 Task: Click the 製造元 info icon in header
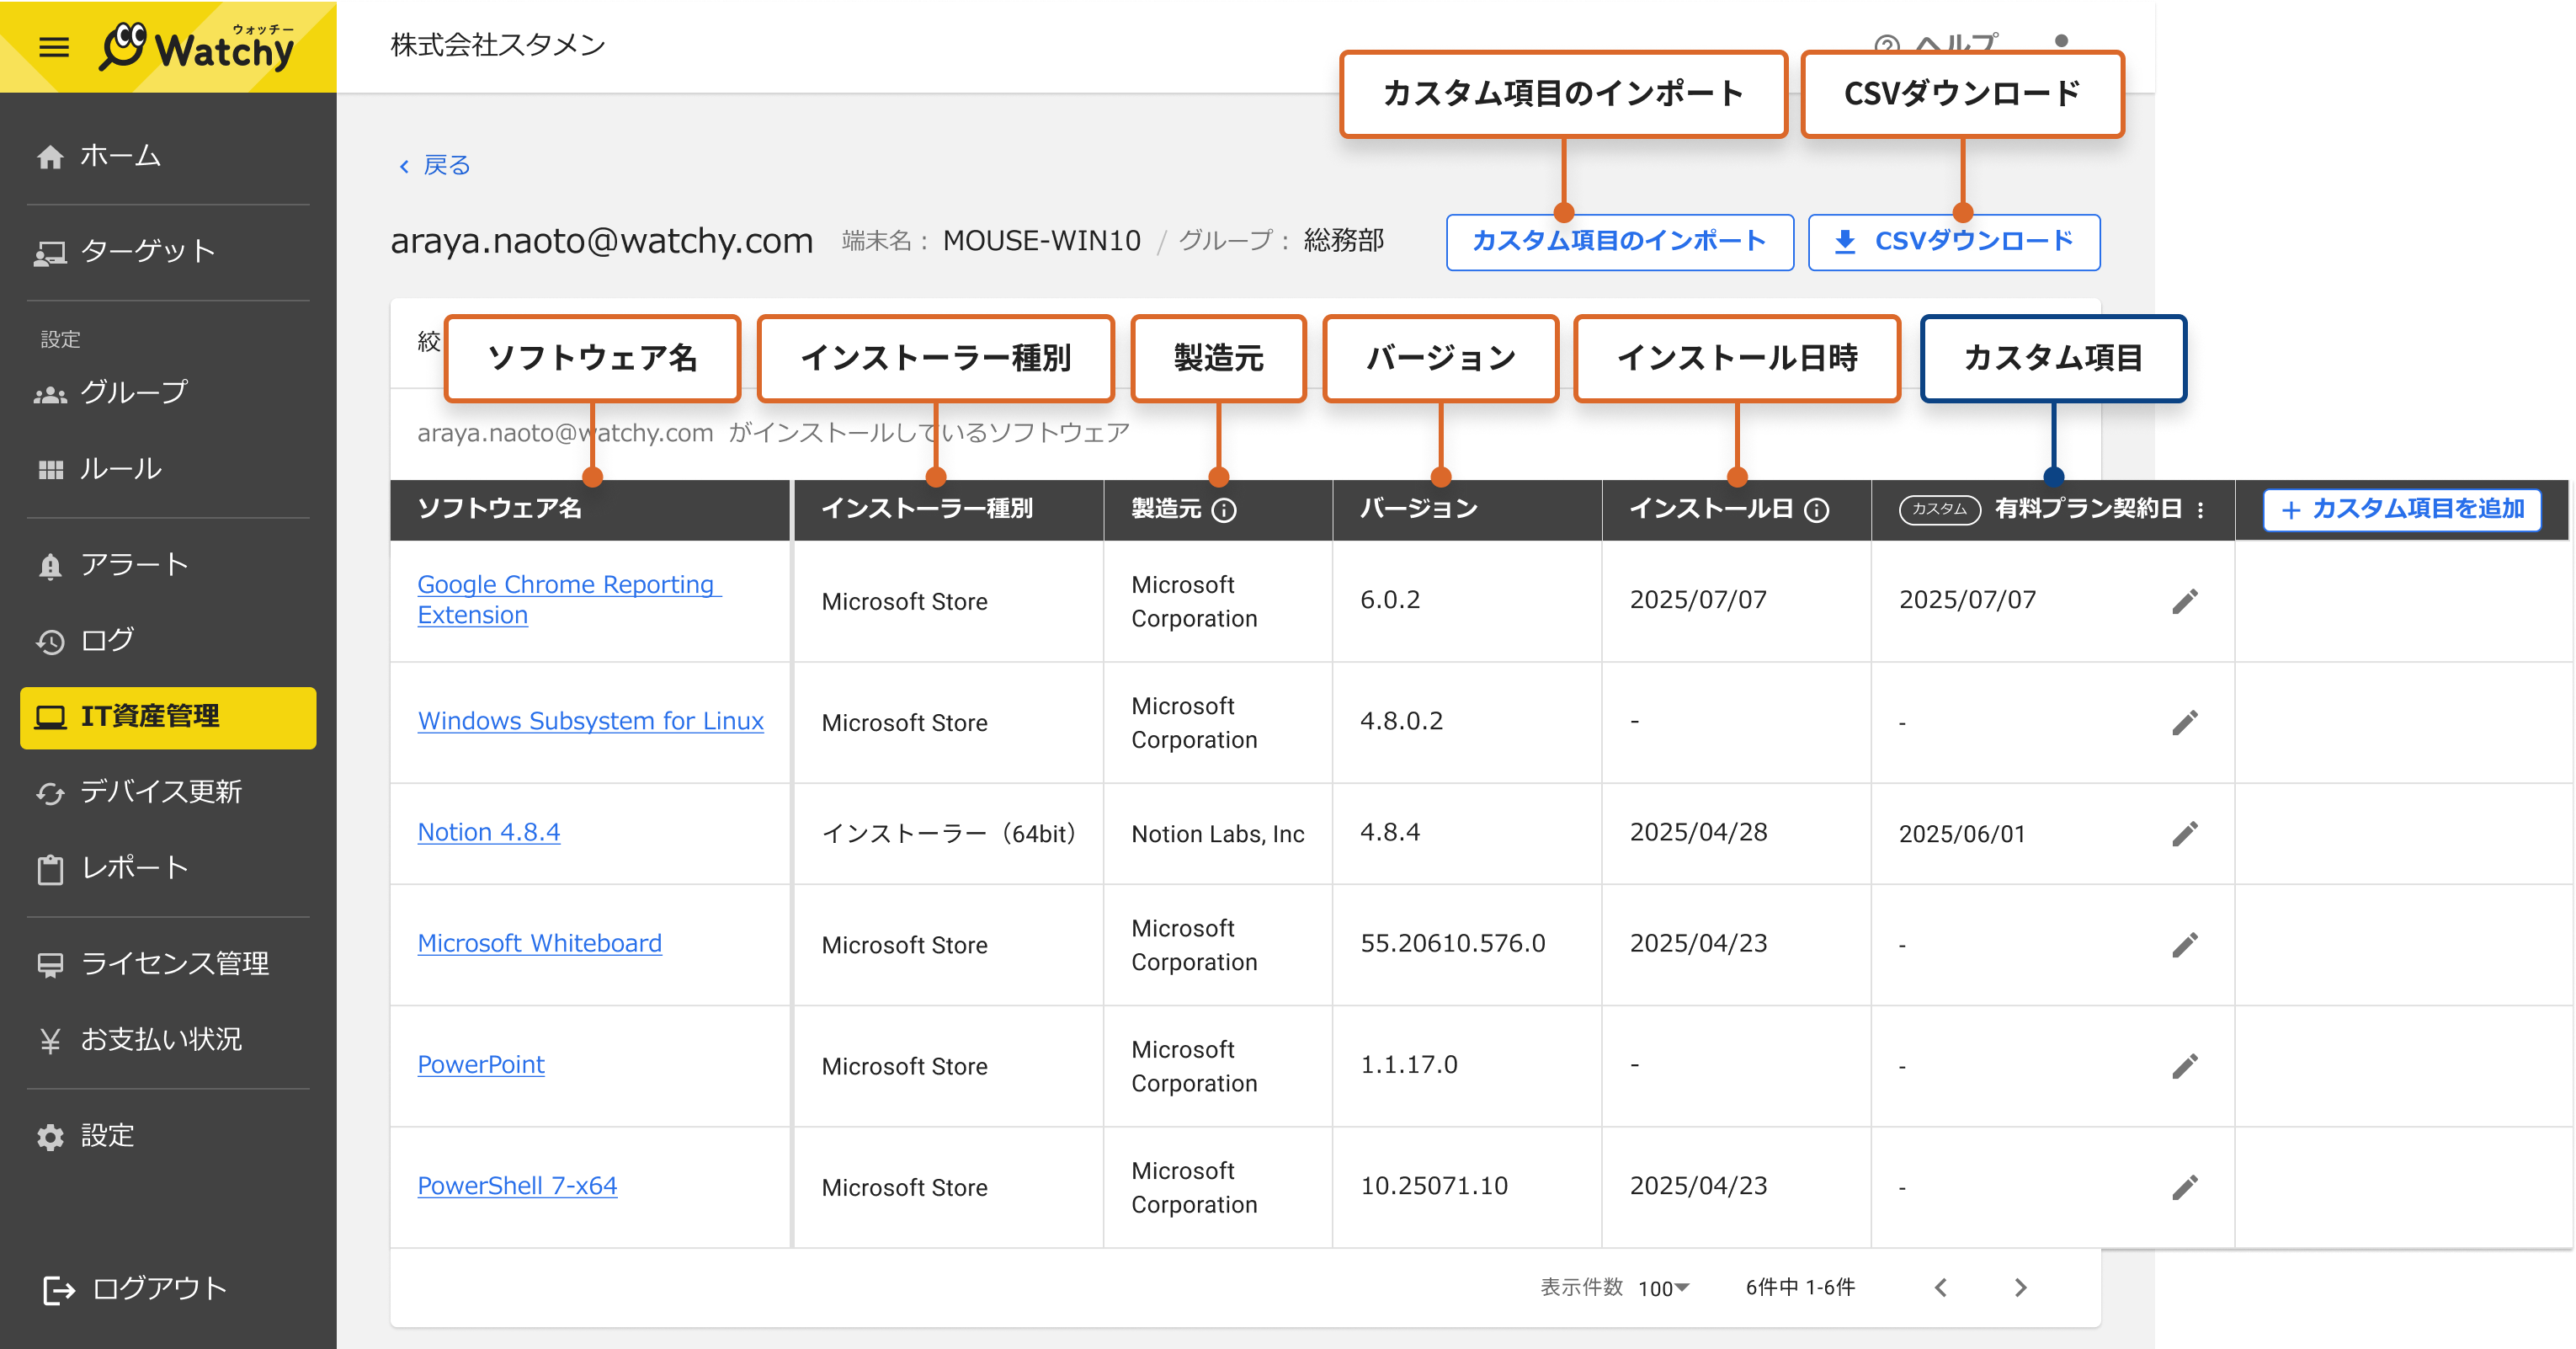pyautogui.click(x=1224, y=510)
